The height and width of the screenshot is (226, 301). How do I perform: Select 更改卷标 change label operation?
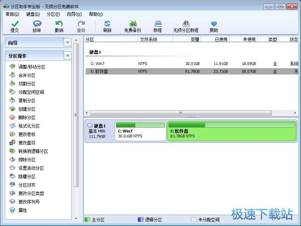[x=22, y=134]
